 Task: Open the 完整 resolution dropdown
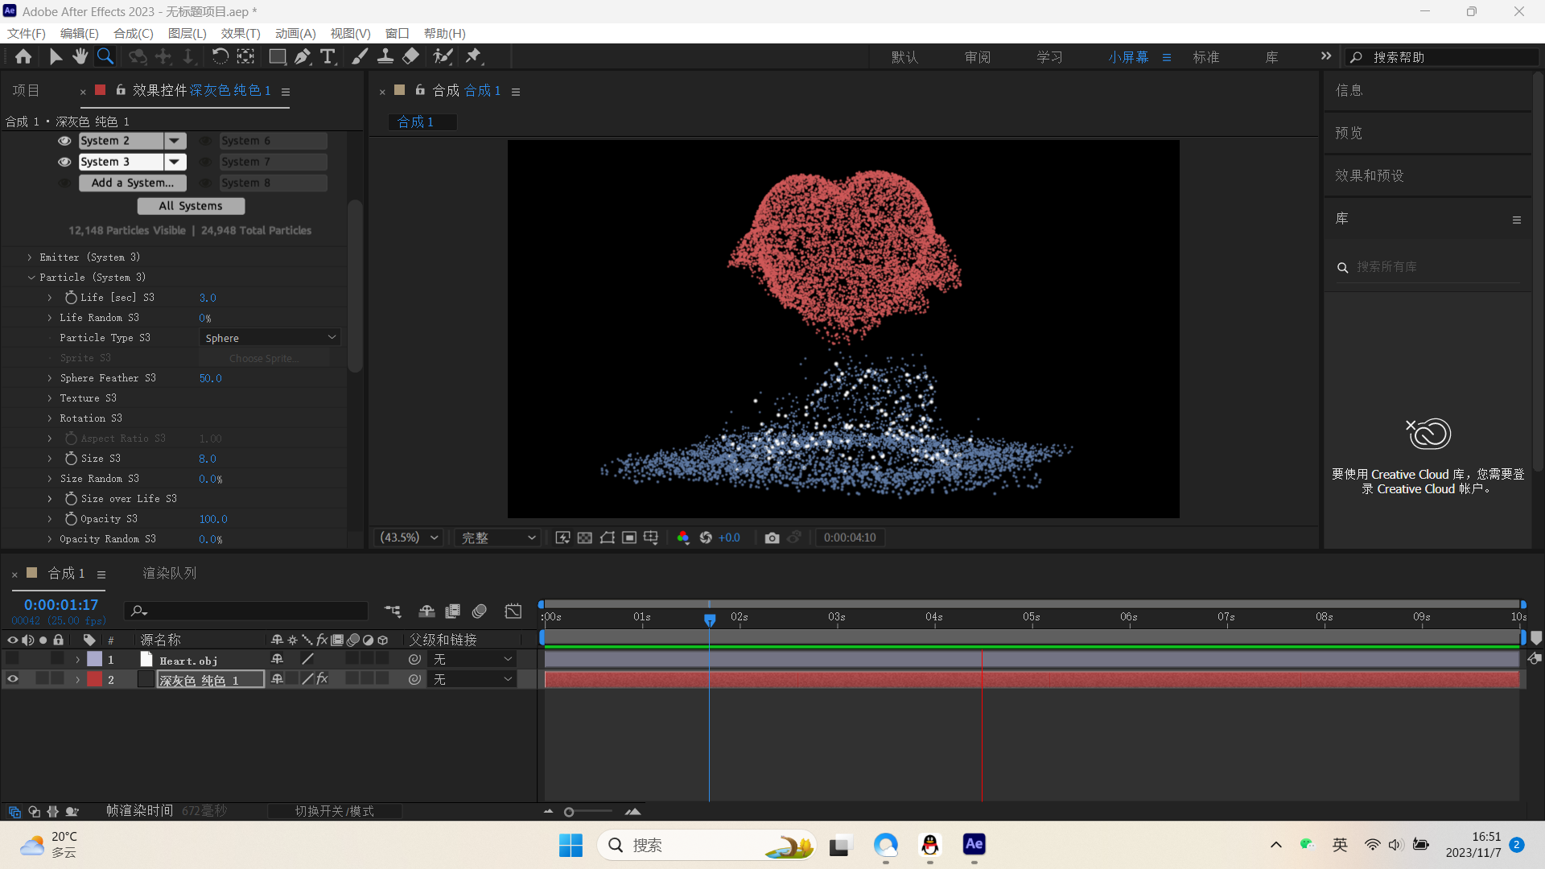498,537
